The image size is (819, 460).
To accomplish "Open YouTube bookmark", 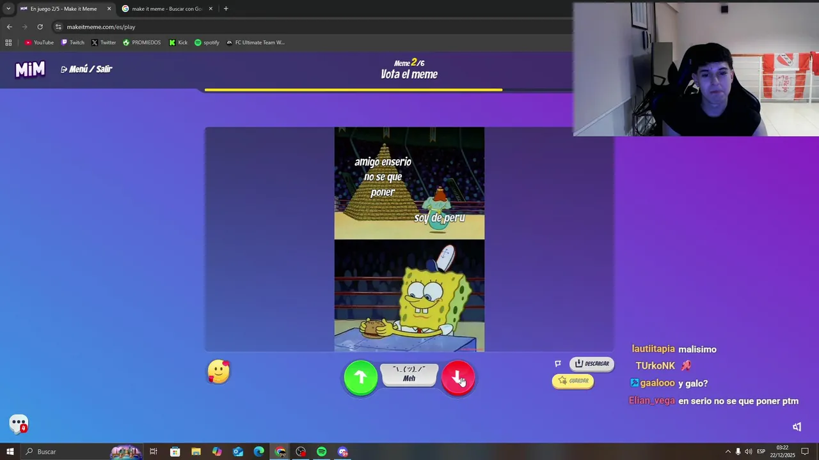I will point(39,43).
